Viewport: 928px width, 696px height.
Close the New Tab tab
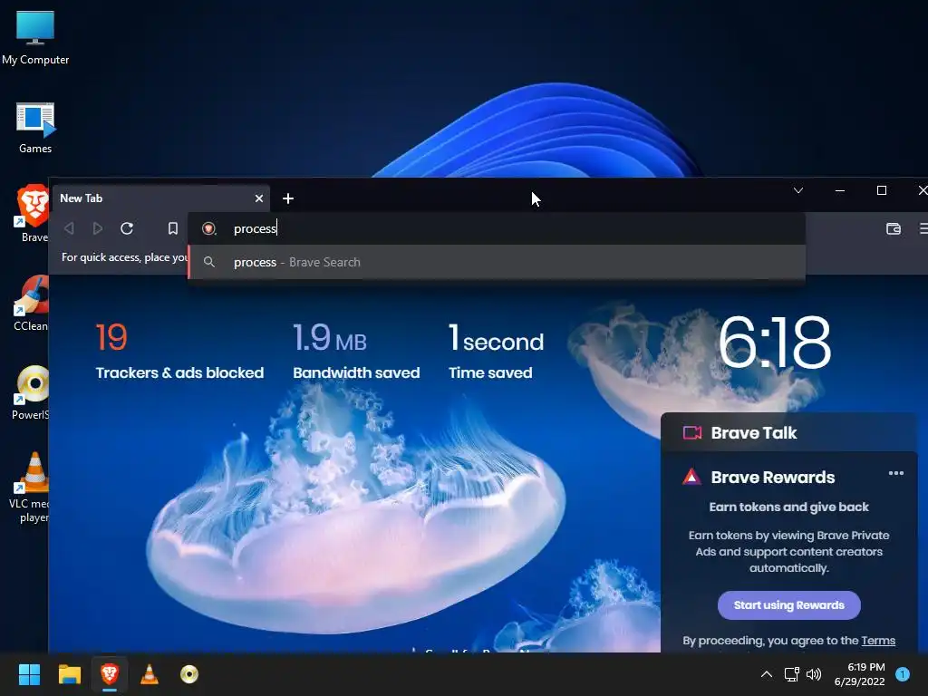pos(258,198)
